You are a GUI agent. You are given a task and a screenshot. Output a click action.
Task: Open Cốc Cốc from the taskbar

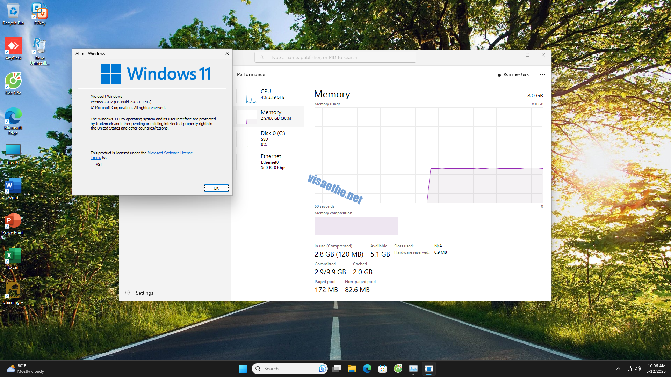tap(398, 369)
